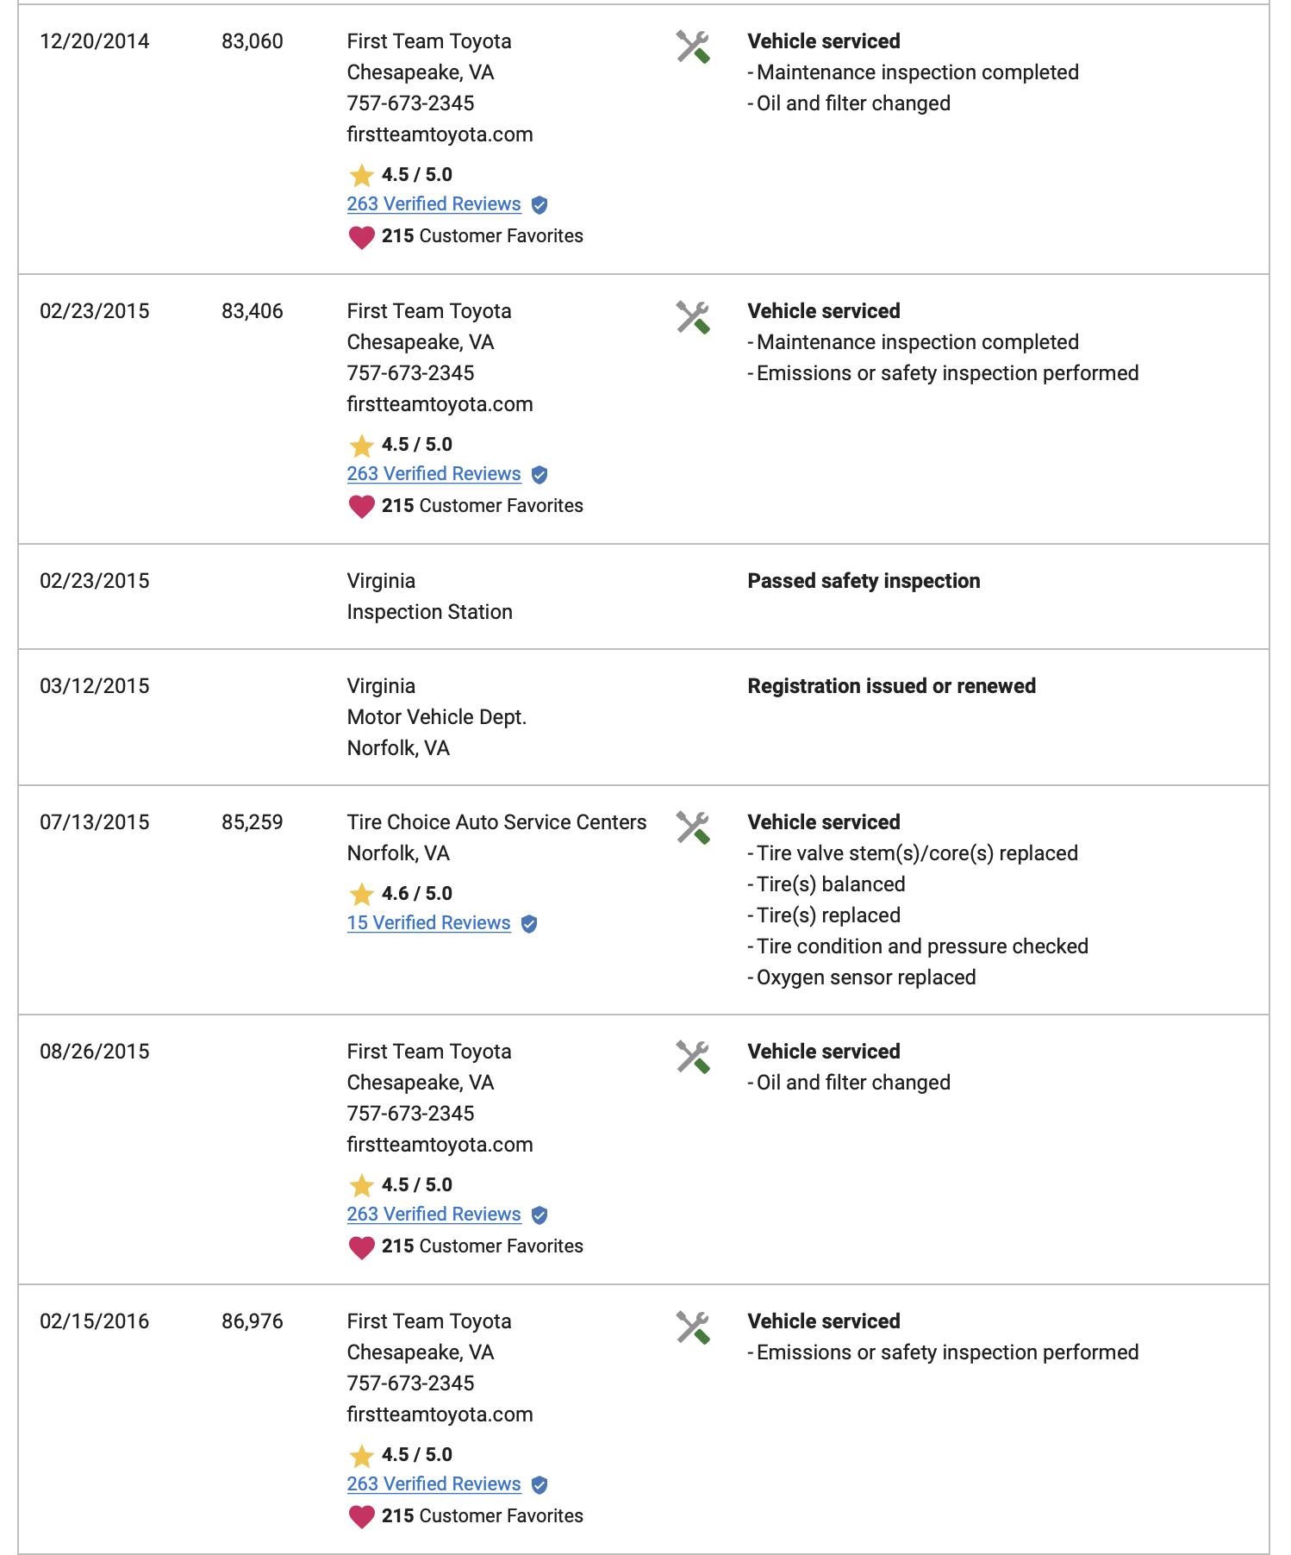1291x1555 pixels.
Task: Click heart favorites icon in 02/23/2015 entry
Action: pyautogui.click(x=361, y=507)
